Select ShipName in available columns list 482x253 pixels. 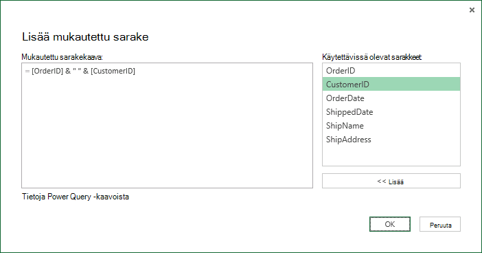pyautogui.click(x=391, y=126)
